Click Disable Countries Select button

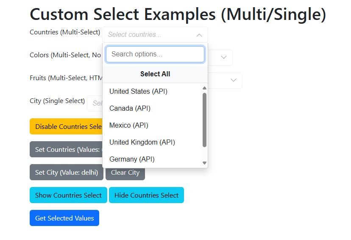click(x=66, y=126)
